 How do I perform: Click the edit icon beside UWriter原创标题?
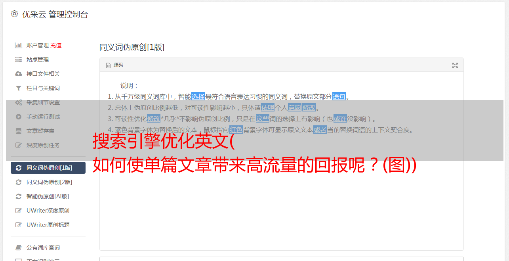coord(18,225)
